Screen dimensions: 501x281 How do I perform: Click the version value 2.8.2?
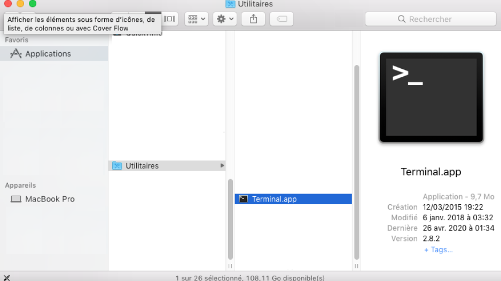[432, 238]
